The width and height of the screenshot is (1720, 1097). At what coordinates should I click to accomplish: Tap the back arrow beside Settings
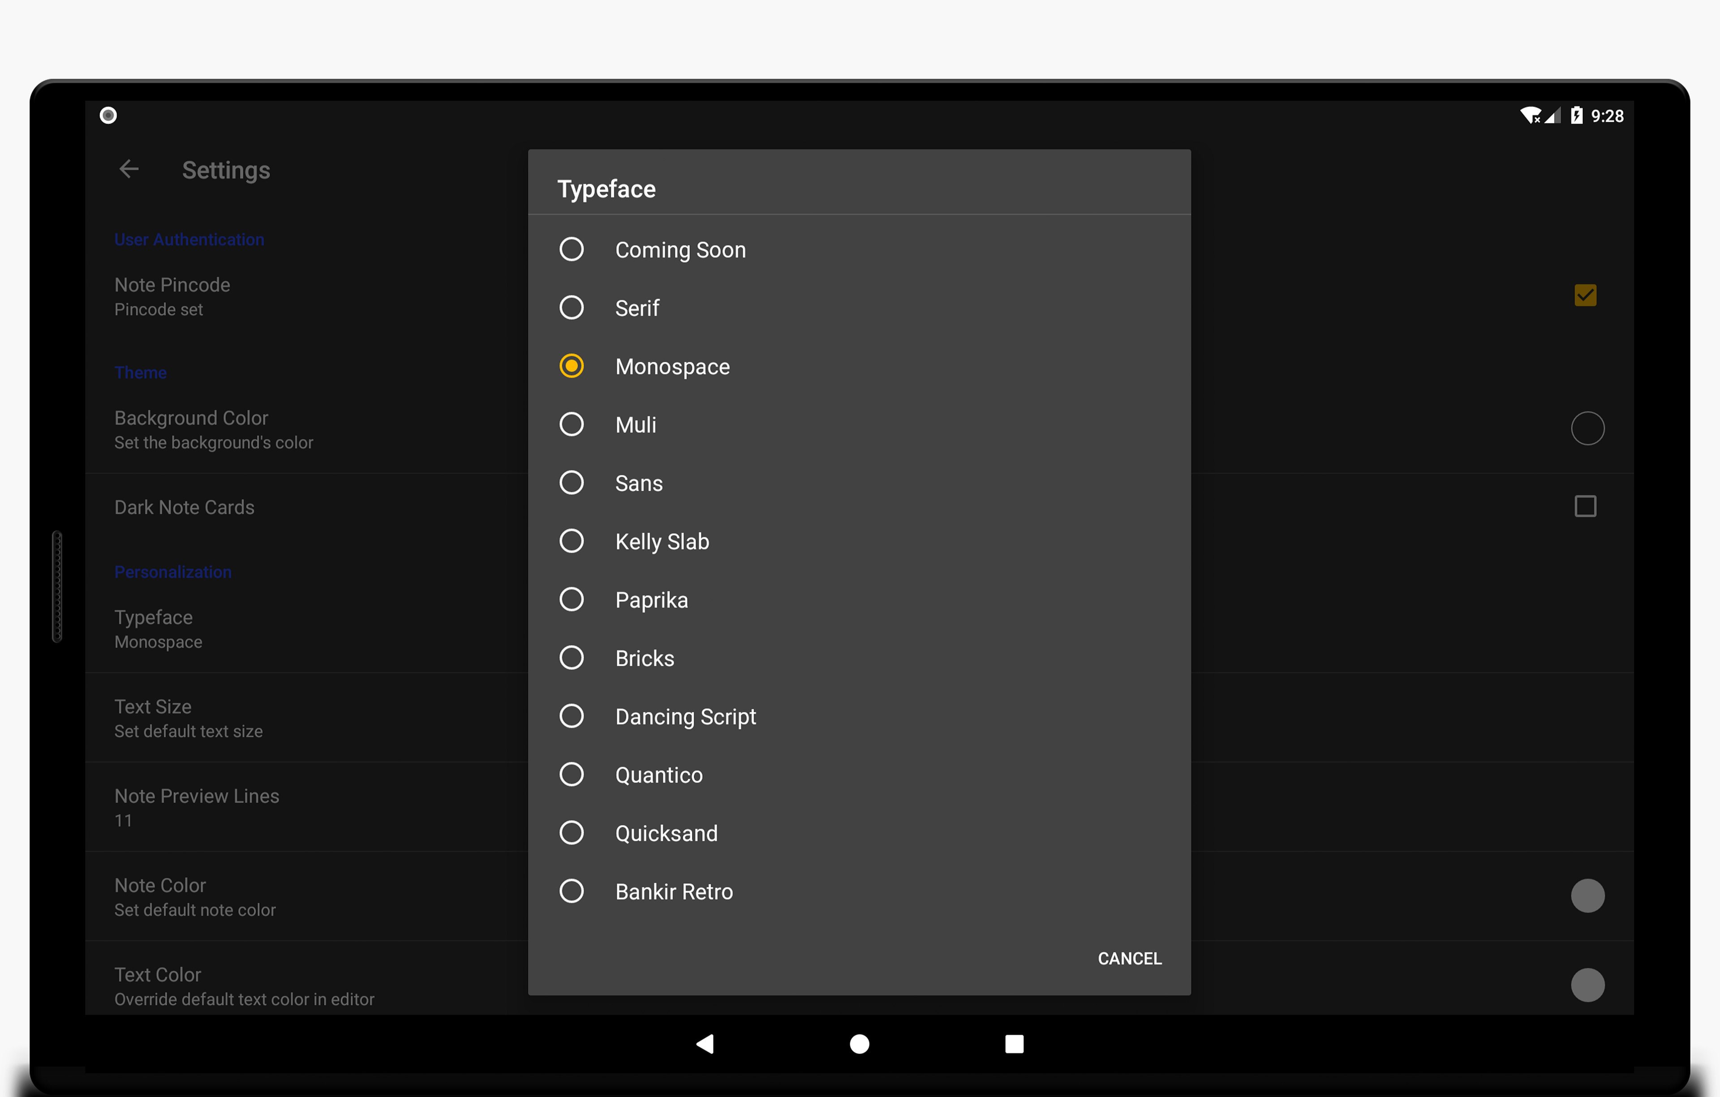(x=129, y=169)
